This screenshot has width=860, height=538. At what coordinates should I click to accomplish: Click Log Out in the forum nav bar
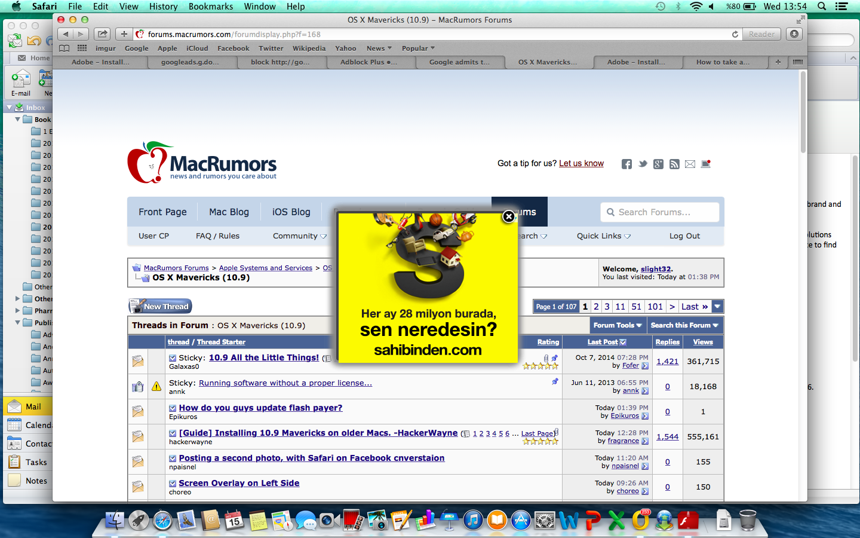tap(684, 236)
